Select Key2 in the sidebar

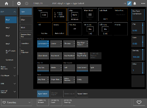coord(11,28)
